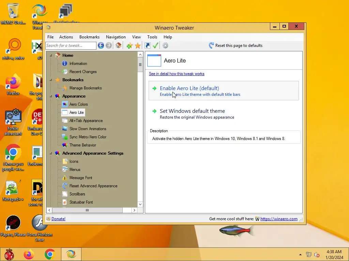Collapse Advanced Appearance Settings node
This screenshot has height=261, width=349.
click(x=51, y=153)
